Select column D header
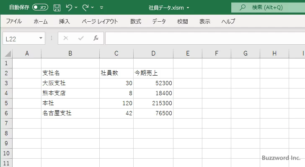This screenshot has height=167, width=305. pos(153,53)
